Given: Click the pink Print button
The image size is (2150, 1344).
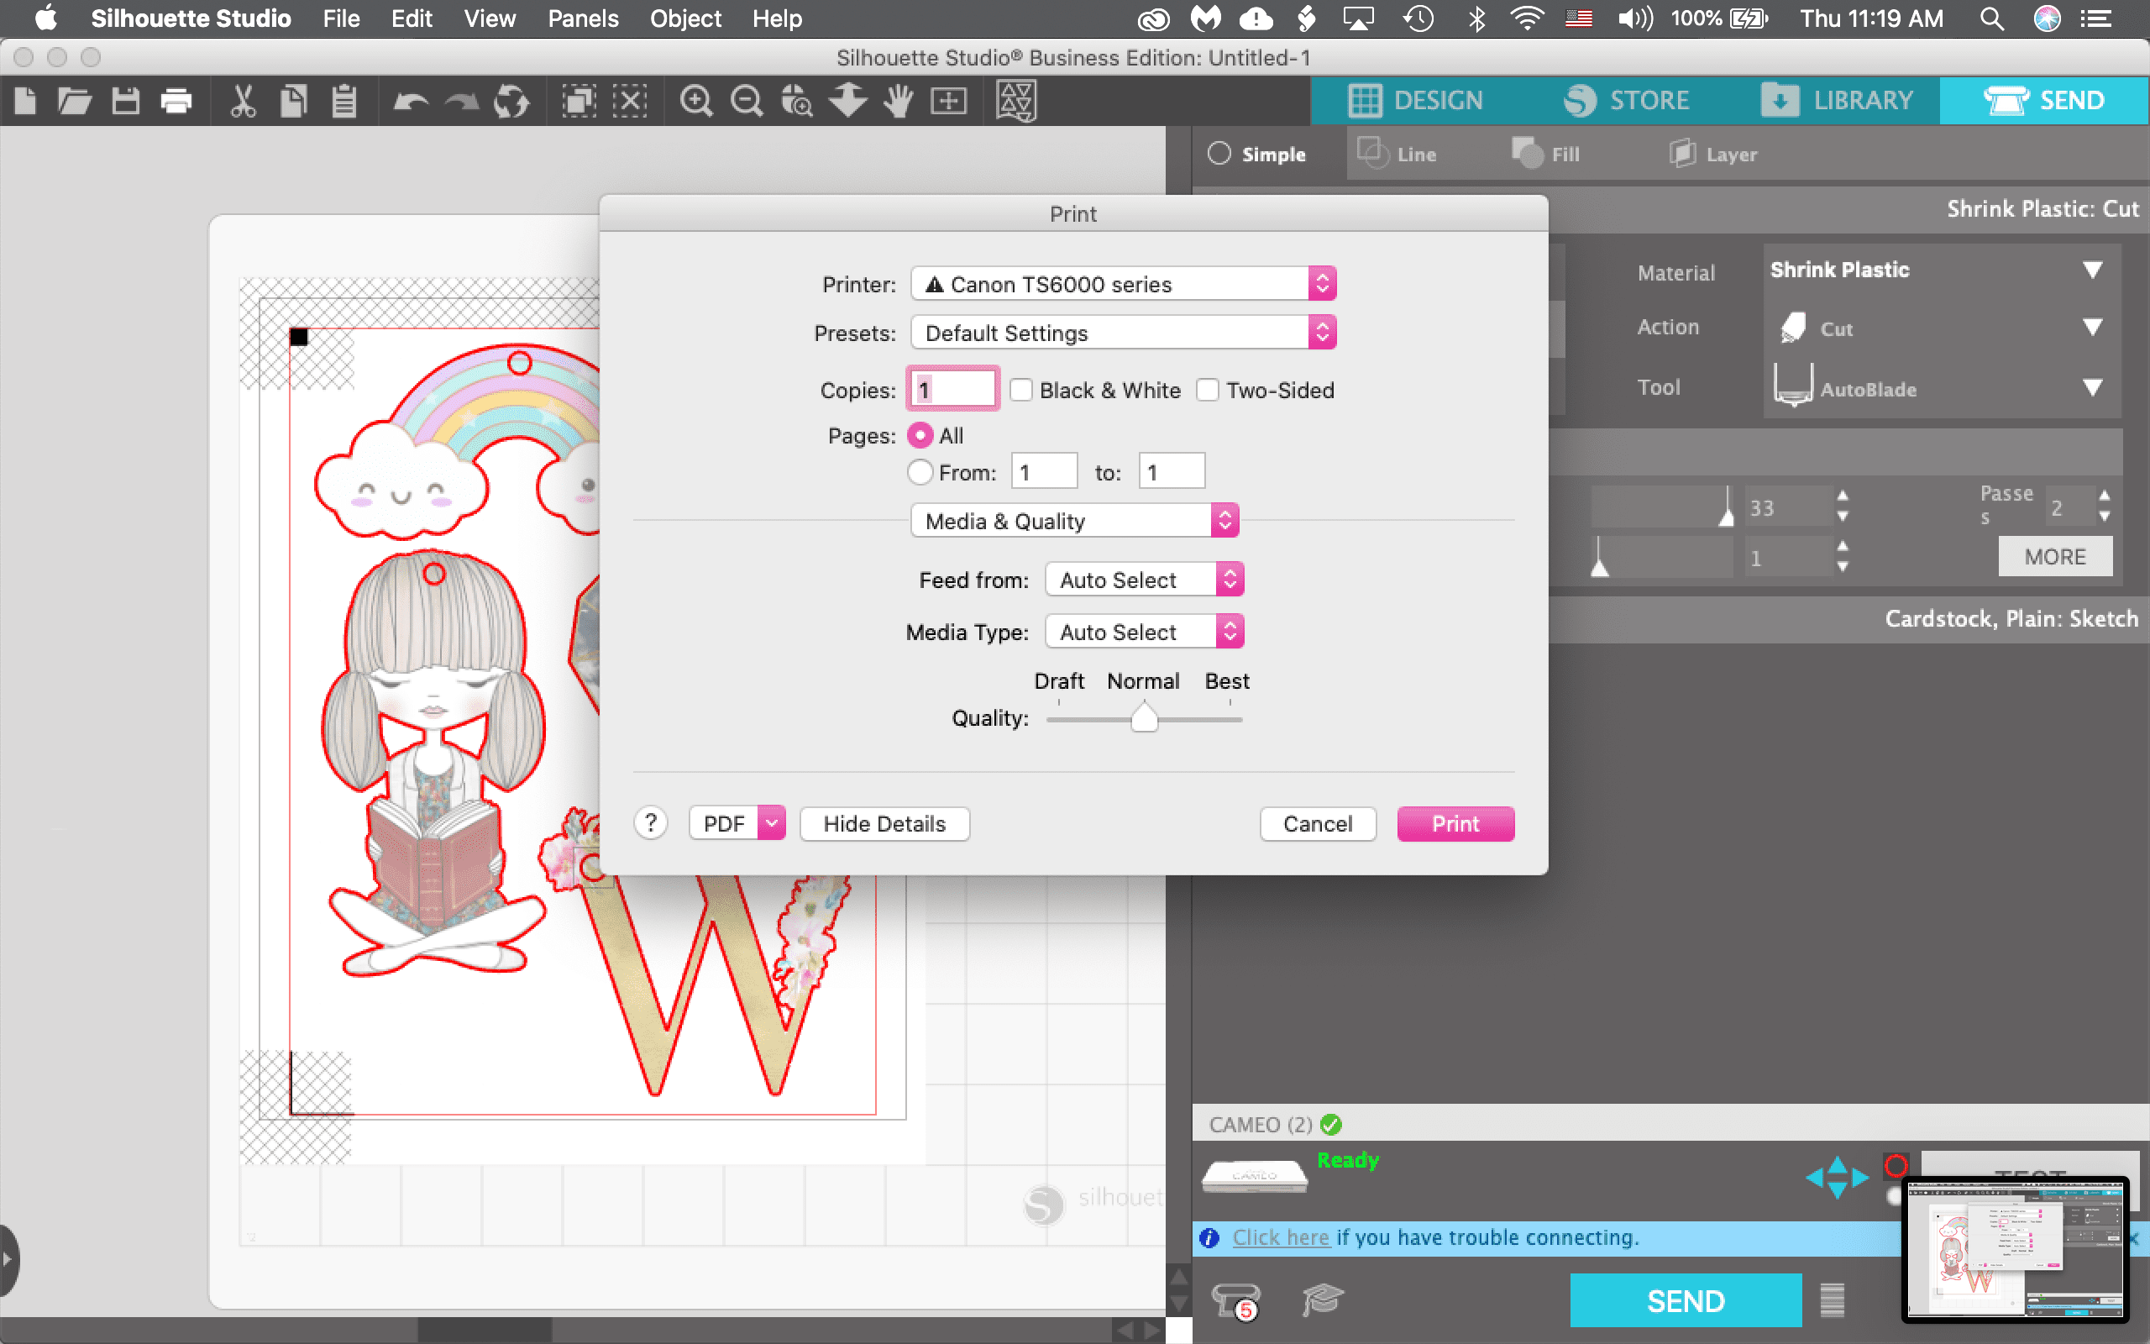Looking at the screenshot, I should pyautogui.click(x=1455, y=824).
